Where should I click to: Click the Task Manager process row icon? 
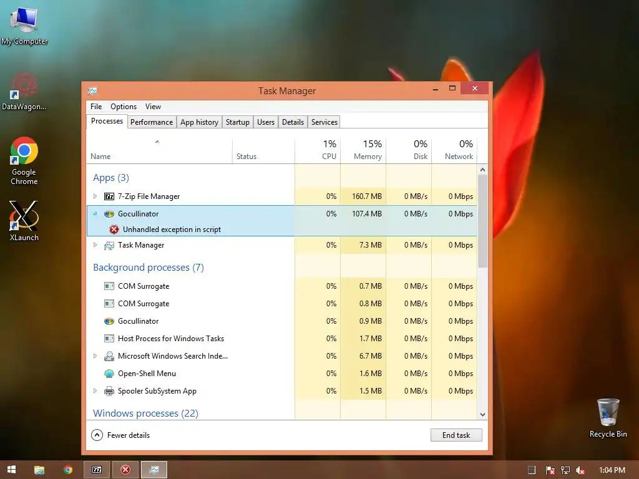[x=109, y=245]
